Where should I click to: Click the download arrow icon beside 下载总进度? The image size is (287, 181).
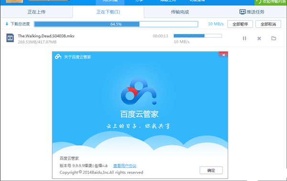7,24
